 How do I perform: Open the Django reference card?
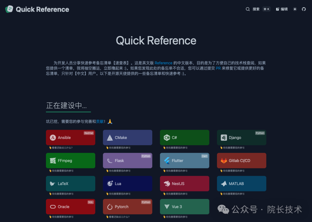click(242, 138)
